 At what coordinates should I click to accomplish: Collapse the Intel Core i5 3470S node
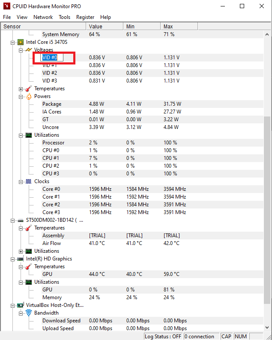pos(13,43)
